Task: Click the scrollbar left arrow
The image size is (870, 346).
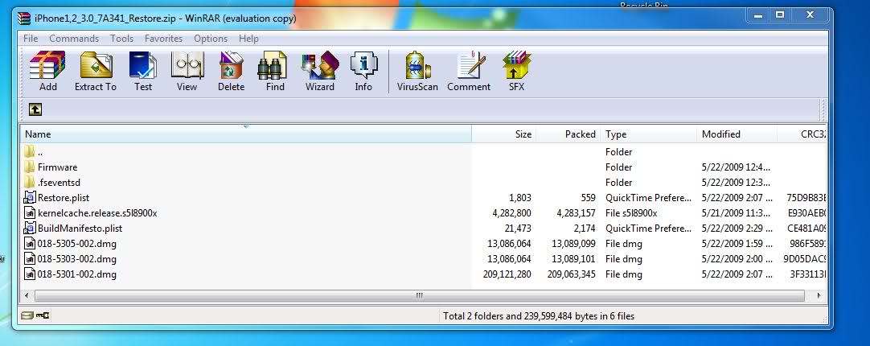Action: (28, 295)
